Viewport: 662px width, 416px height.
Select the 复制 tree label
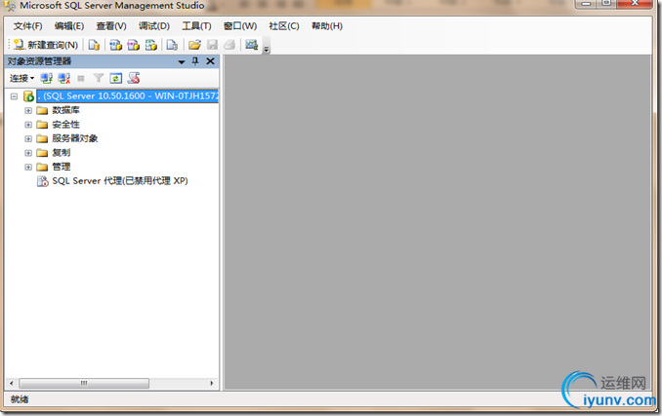coord(62,153)
